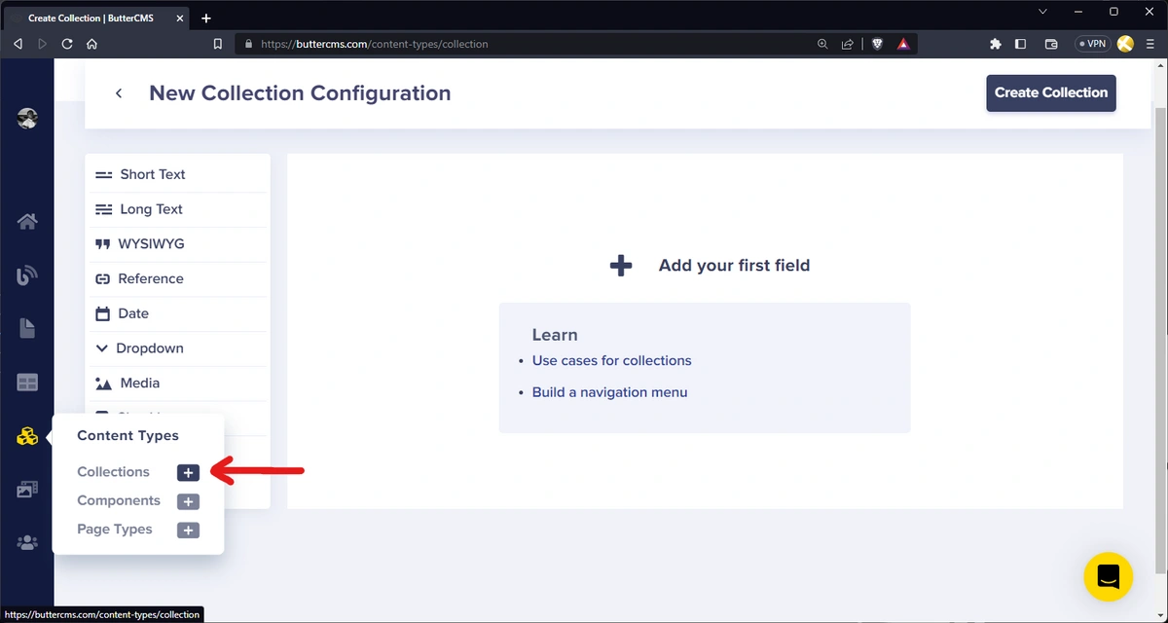
Task: Click the zoom magnifier icon in address bar
Action: click(x=822, y=44)
